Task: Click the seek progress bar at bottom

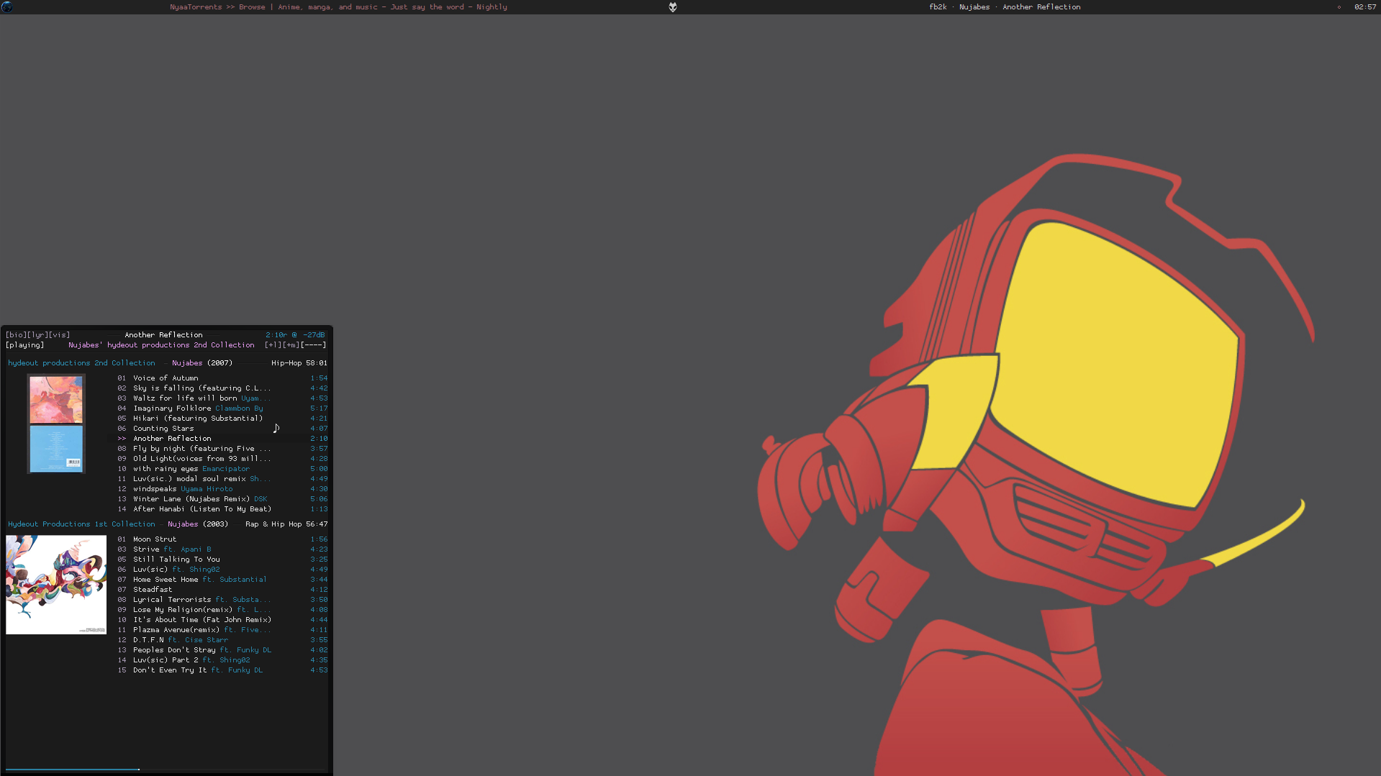Action: [x=166, y=770]
